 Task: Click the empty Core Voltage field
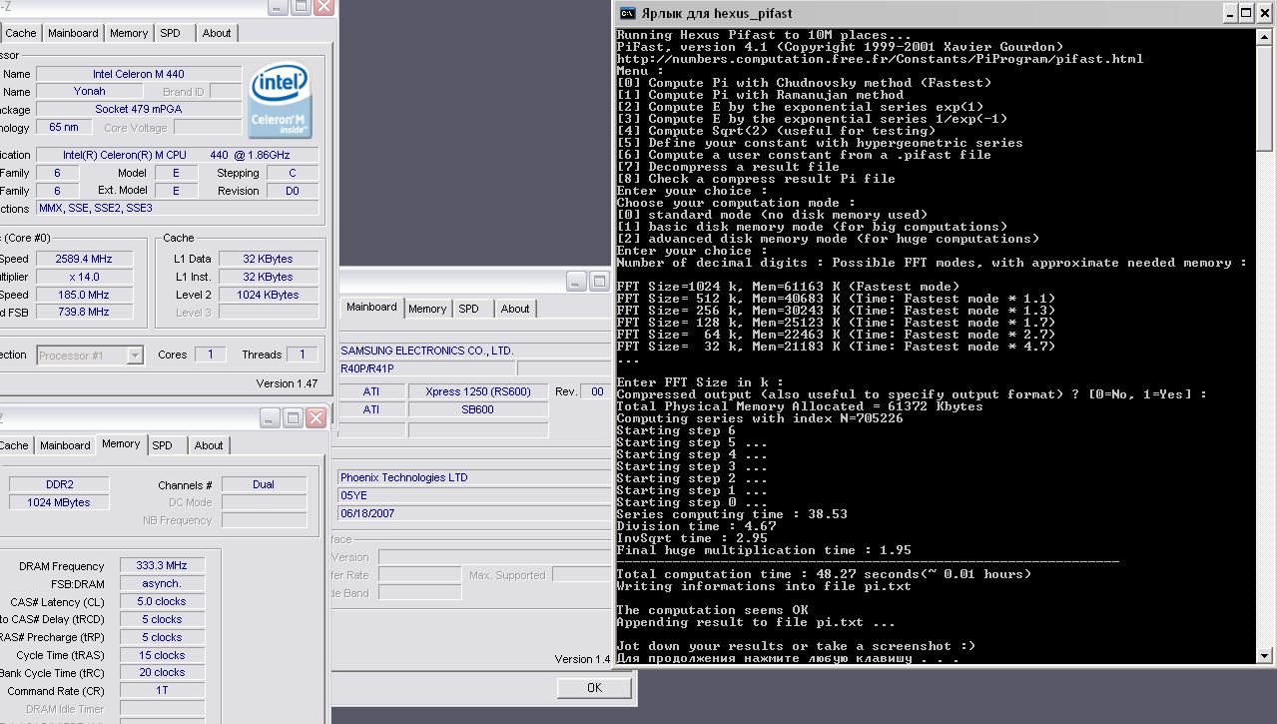[208, 127]
